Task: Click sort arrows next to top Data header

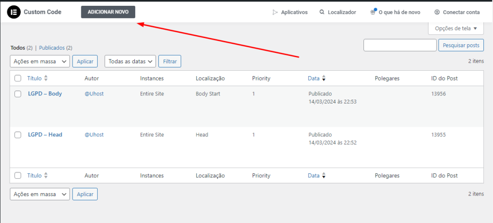Action: [x=324, y=79]
